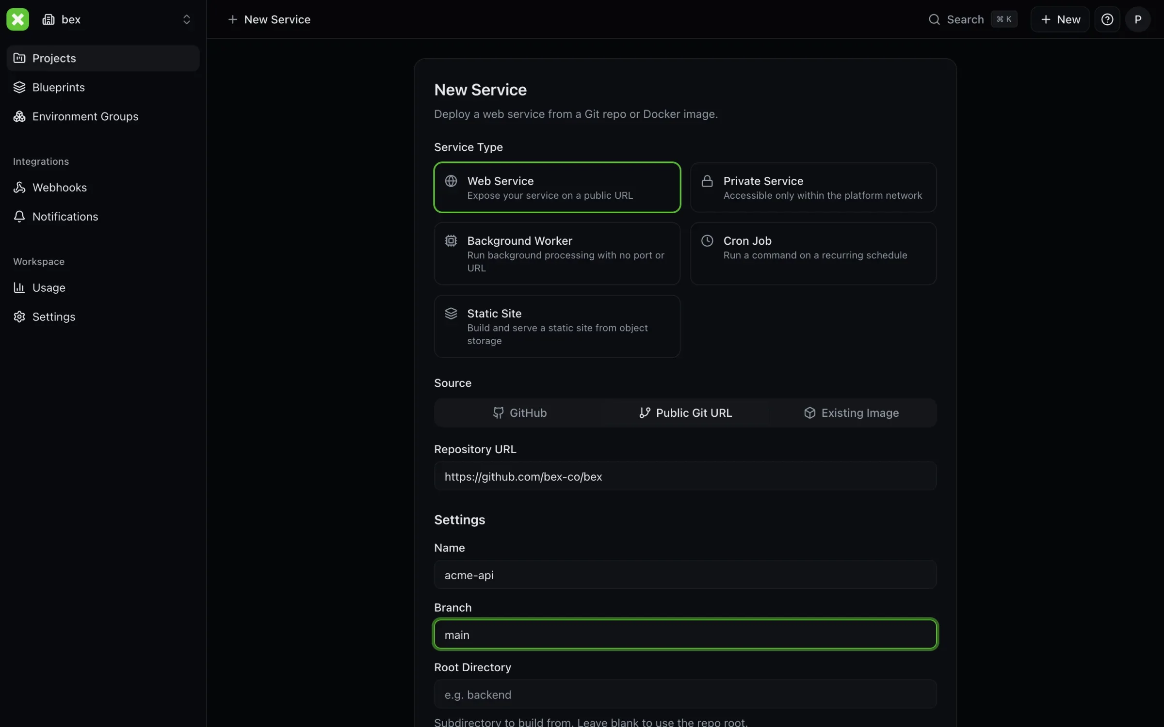This screenshot has width=1164, height=727.
Task: Click the Name field with acme-api
Action: pos(685,575)
